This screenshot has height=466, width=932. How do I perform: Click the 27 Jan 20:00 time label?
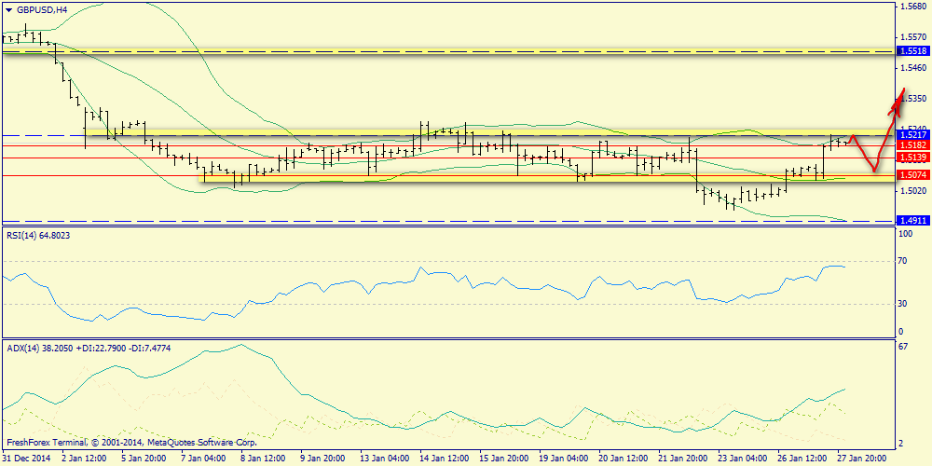point(862,459)
